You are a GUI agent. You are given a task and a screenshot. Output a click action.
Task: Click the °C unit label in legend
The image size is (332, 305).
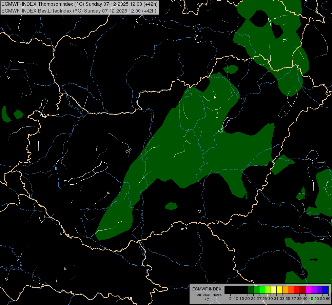[x=207, y=300]
